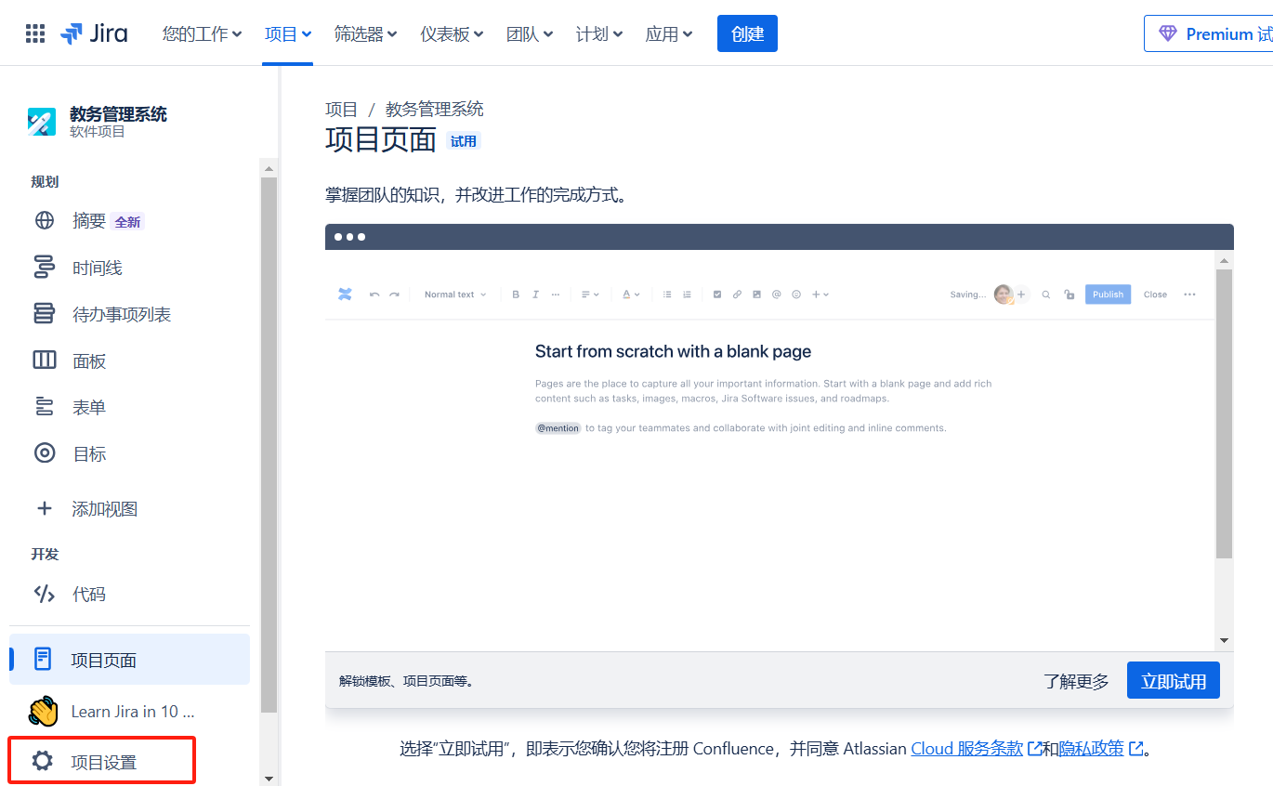Click the 目标 goals target icon

44,453
